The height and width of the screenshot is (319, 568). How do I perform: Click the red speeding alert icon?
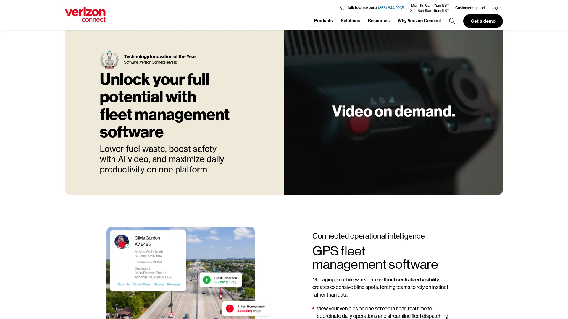pos(230,308)
